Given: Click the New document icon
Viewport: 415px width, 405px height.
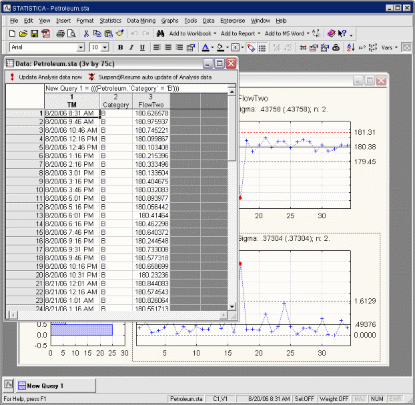Looking at the screenshot, I should (x=13, y=33).
